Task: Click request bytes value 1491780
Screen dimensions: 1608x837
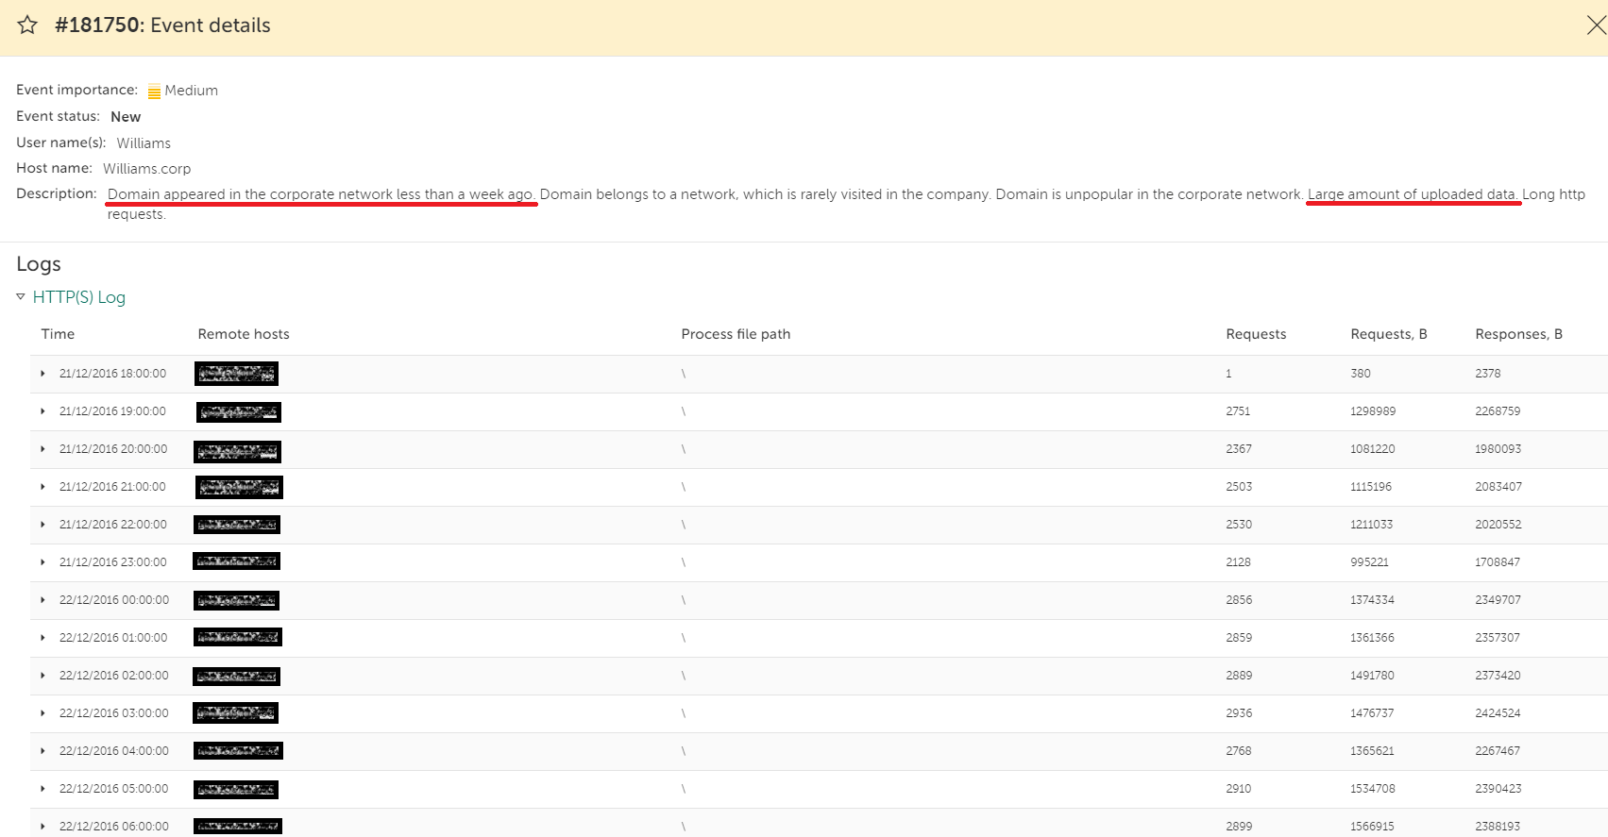Action: [1373, 676]
